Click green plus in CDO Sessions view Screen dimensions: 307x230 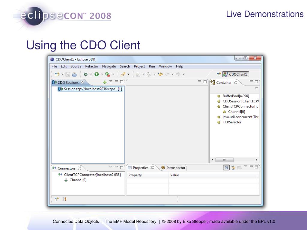pos(105,82)
